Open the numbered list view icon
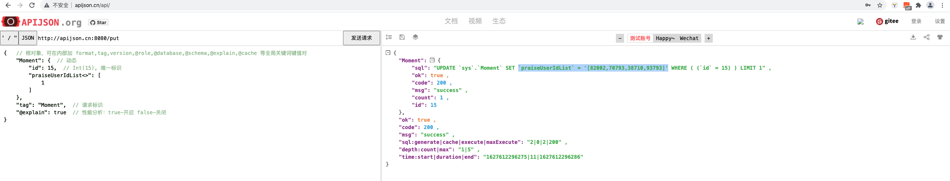 click(x=389, y=37)
